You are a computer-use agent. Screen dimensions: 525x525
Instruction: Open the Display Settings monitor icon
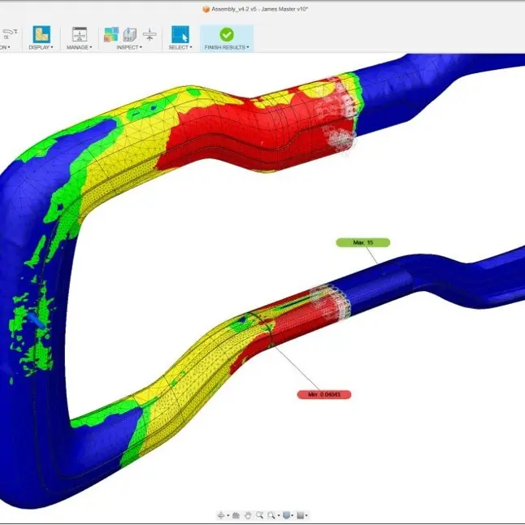(287, 515)
